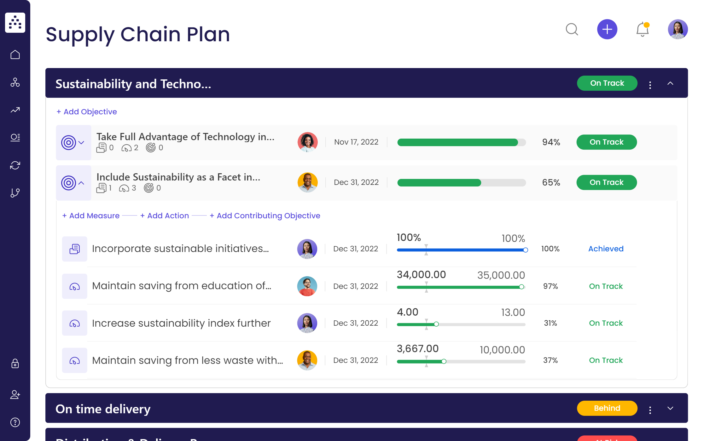
Task: Collapse the Include Sustainability objective
Action: click(81, 183)
